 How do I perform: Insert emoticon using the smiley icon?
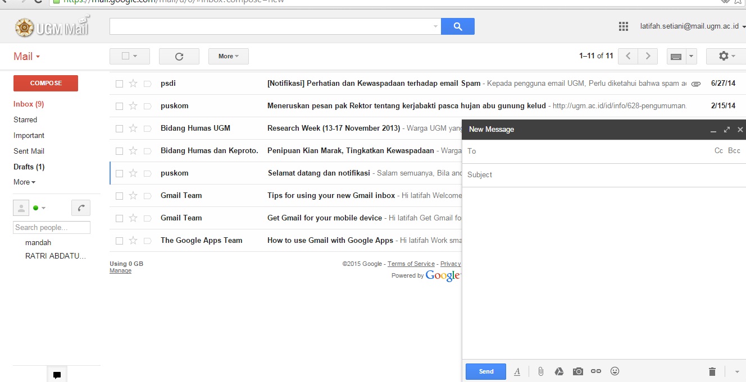tap(615, 371)
